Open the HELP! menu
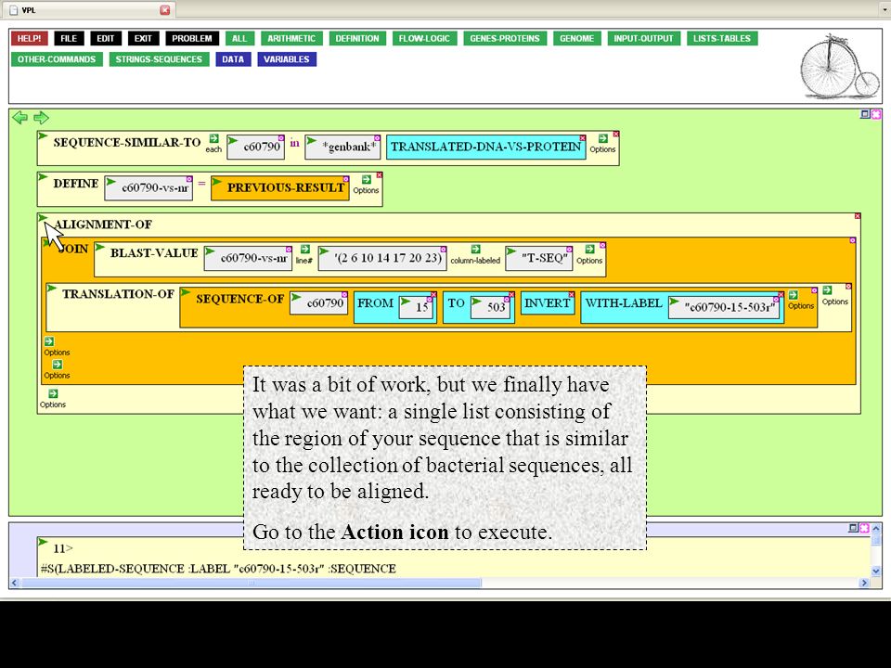Screen dimensions: 891x668 pyautogui.click(x=29, y=39)
